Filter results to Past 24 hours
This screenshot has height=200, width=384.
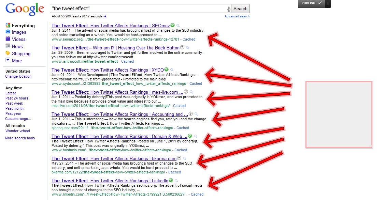pyautogui.click(x=17, y=98)
